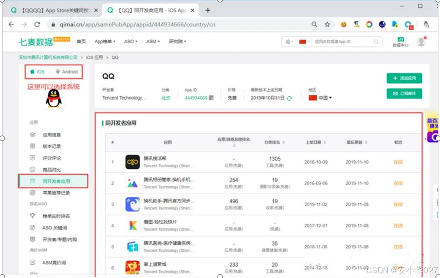Click the cookie extension icon
The image size is (440, 278).
[x=343, y=24]
